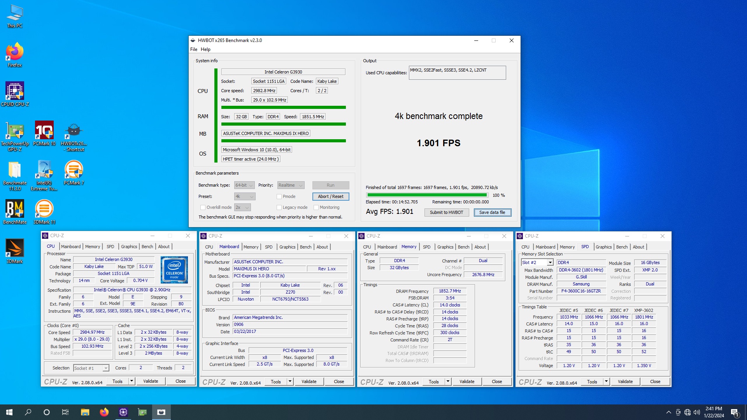Open network icon in system tray
The width and height of the screenshot is (747, 420).
(x=687, y=412)
